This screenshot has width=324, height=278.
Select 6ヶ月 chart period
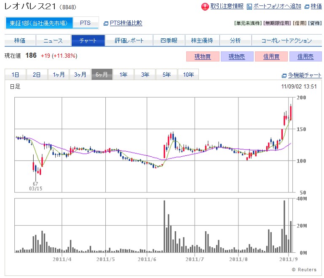click(102, 75)
